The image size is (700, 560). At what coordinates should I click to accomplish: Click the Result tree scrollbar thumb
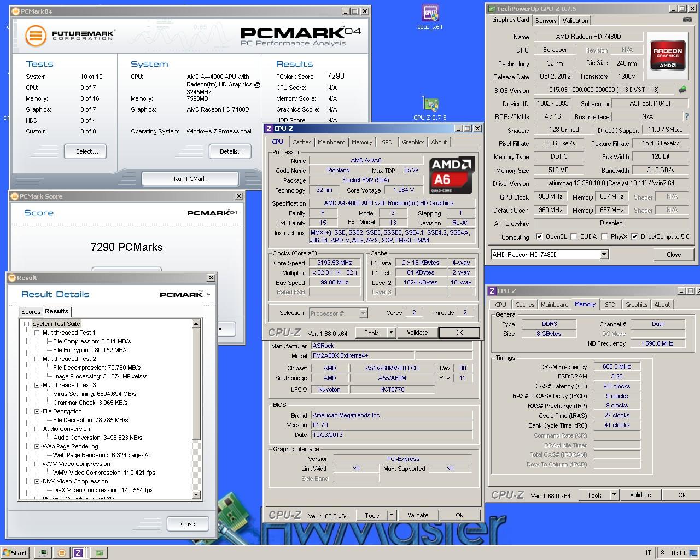point(197,384)
